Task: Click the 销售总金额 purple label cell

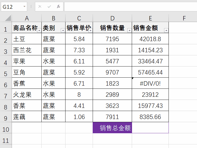Action: (112, 128)
